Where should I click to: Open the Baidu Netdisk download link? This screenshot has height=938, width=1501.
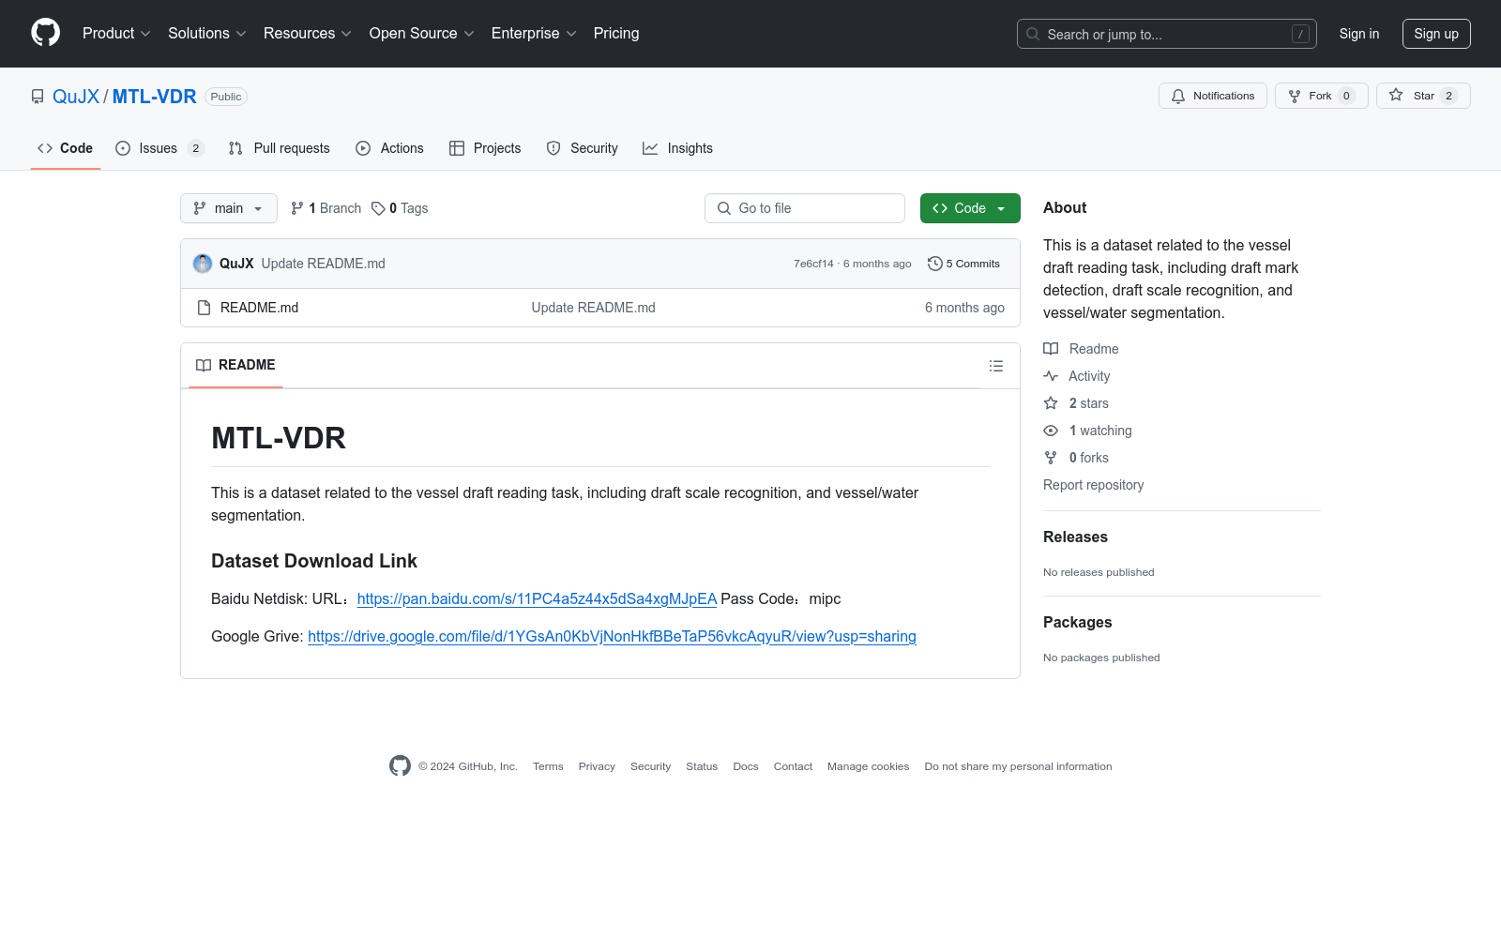tap(537, 599)
